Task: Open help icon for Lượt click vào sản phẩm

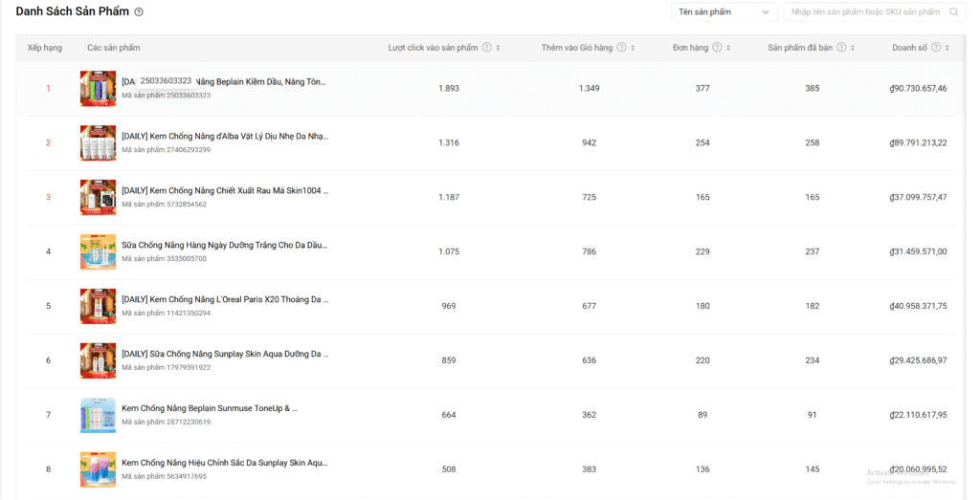Action: pyautogui.click(x=487, y=48)
